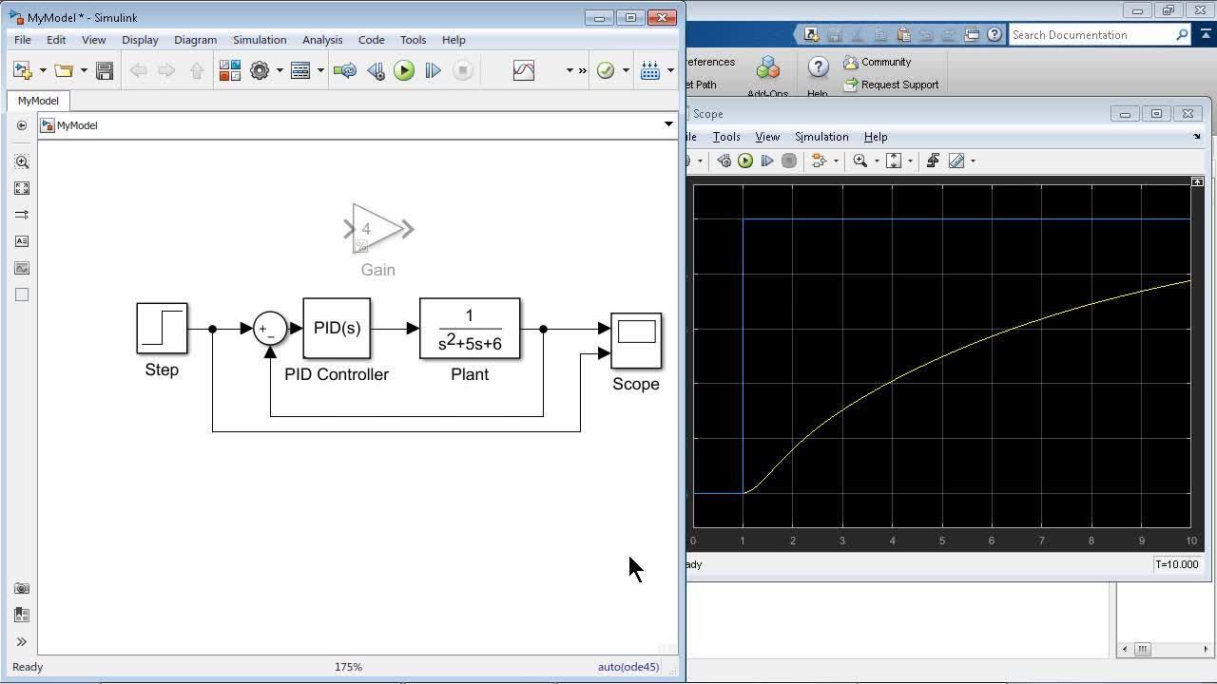Open the Simulink Library Browser
This screenshot has width=1217, height=684.
[x=230, y=70]
